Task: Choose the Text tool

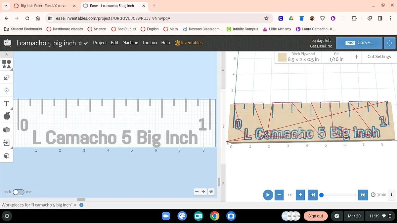Action: tap(7, 104)
